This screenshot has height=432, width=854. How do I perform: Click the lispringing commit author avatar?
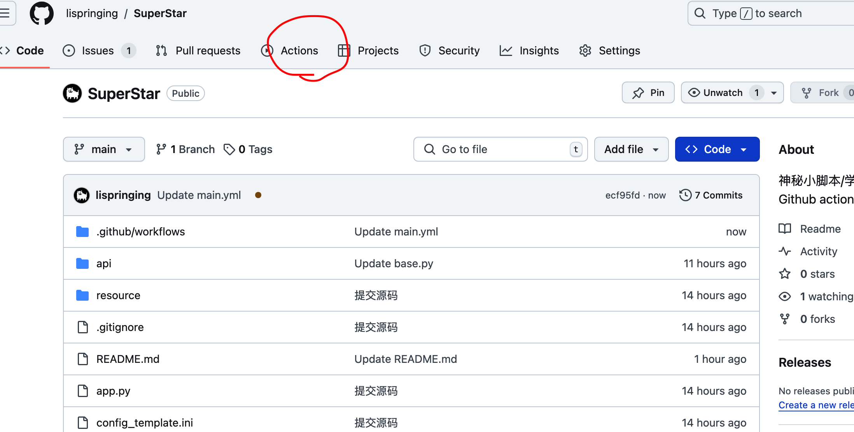pos(82,195)
